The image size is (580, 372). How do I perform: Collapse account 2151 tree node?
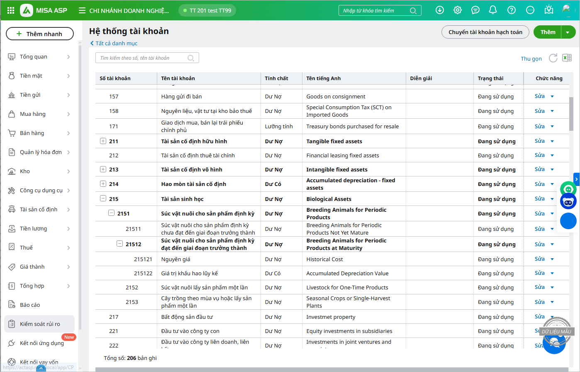(x=111, y=213)
